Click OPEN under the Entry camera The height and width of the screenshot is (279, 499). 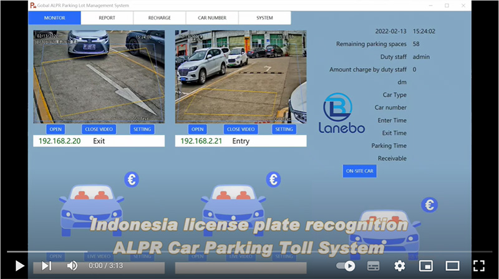[x=198, y=129]
